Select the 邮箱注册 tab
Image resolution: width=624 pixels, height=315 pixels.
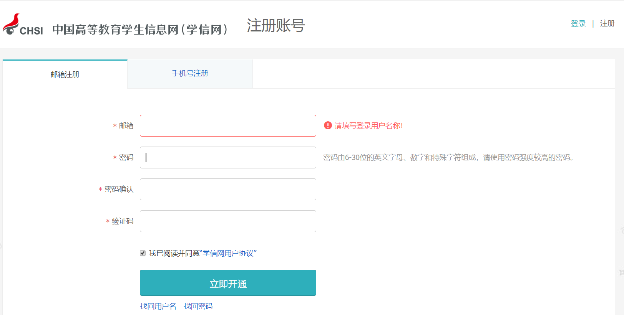(65, 74)
